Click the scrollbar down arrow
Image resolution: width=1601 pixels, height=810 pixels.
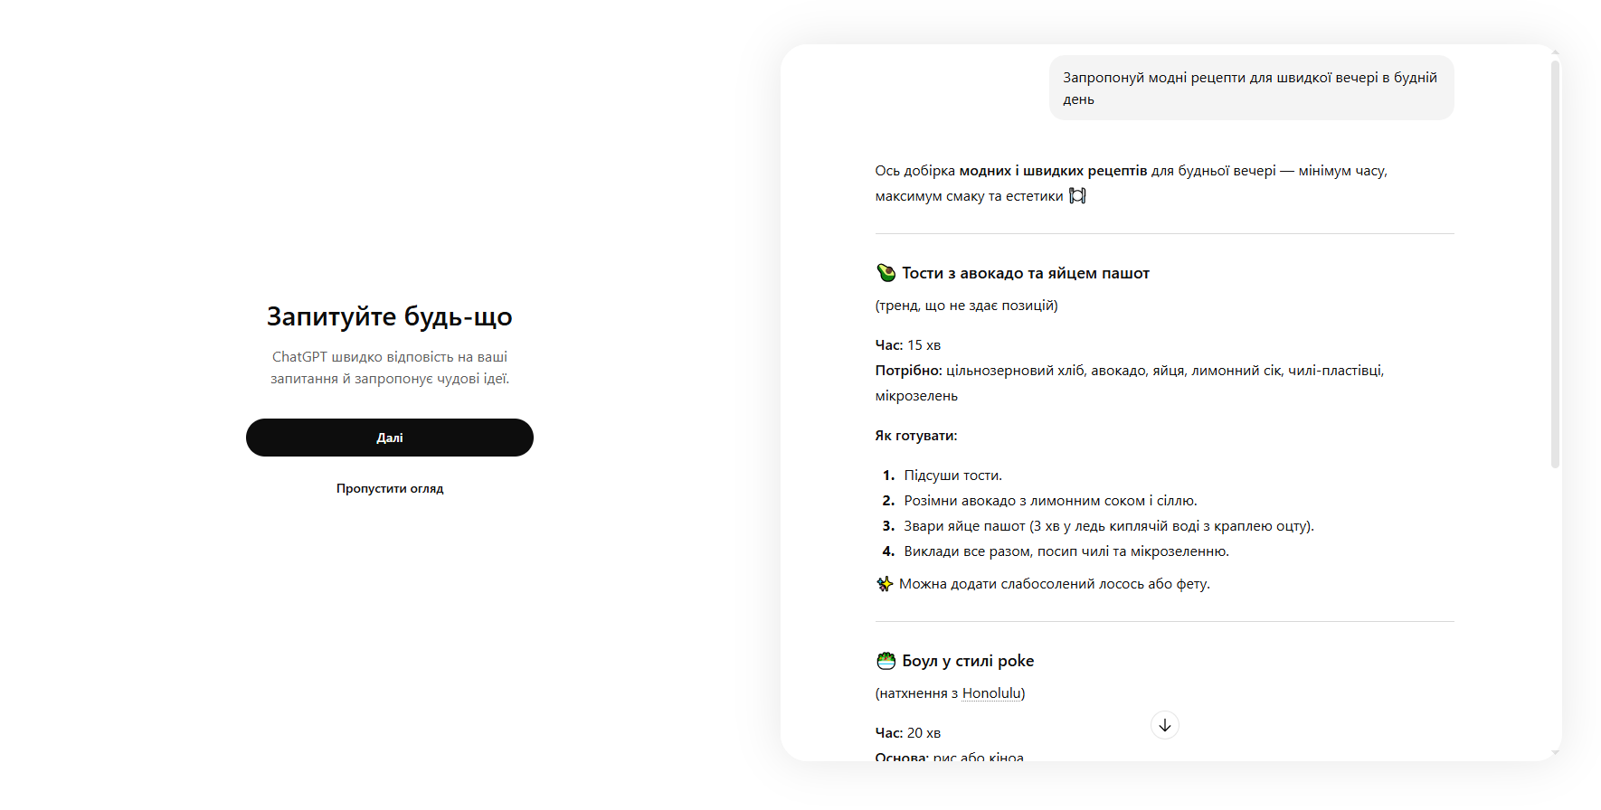[1555, 752]
